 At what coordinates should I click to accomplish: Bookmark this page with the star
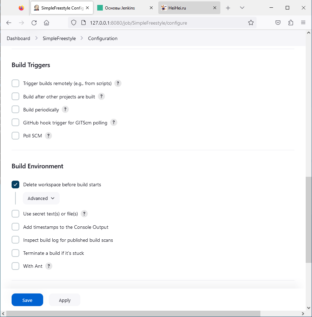tap(251, 22)
